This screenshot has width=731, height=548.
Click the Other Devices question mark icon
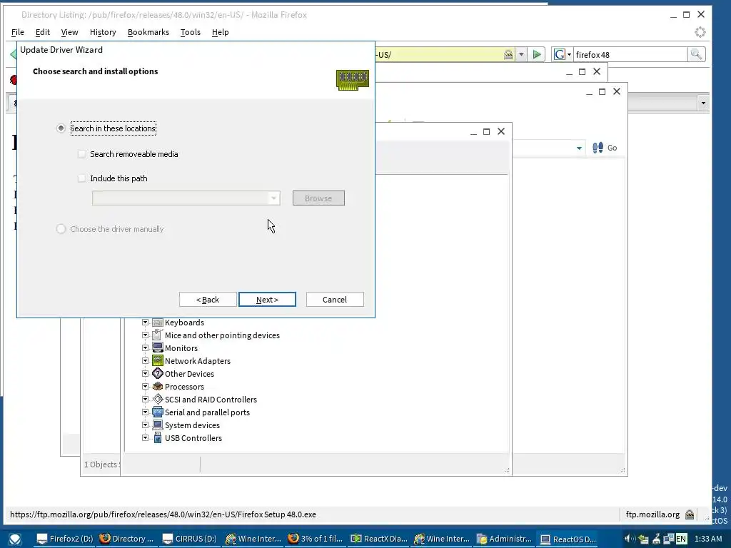click(x=158, y=373)
